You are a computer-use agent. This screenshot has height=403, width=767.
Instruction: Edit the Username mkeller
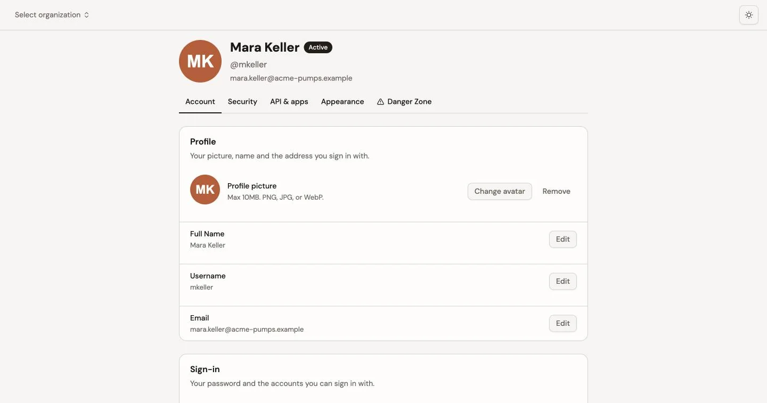563,281
